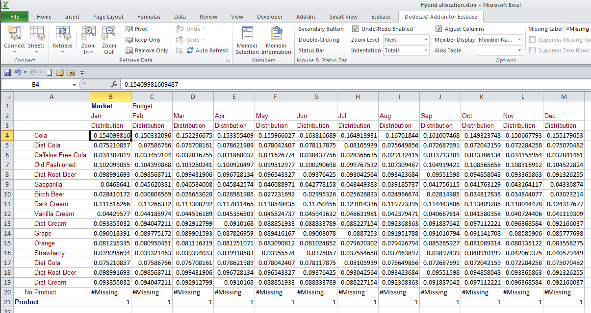Switch to the Developer ribbon tab

pyautogui.click(x=270, y=17)
